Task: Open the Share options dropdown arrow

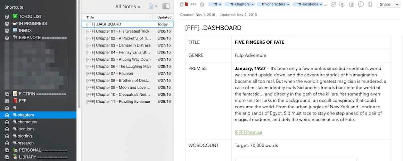Action: coord(397,5)
